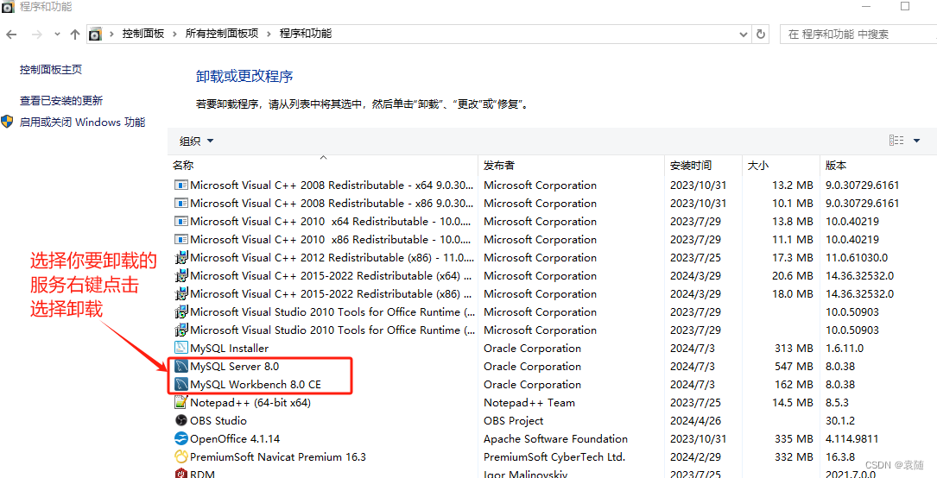Click publisher Apache Software Foundation
Image resolution: width=937 pixels, height=478 pixels.
[556, 439]
